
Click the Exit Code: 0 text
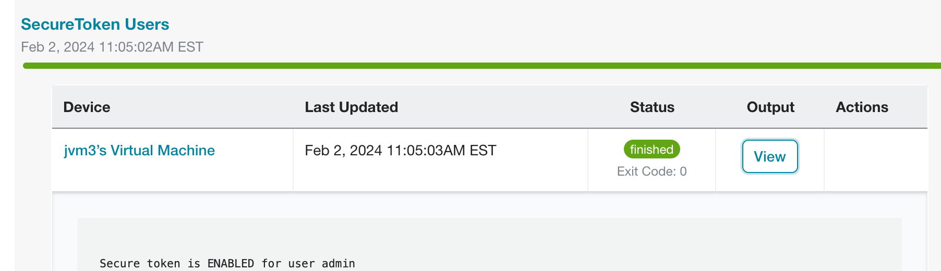tap(652, 171)
